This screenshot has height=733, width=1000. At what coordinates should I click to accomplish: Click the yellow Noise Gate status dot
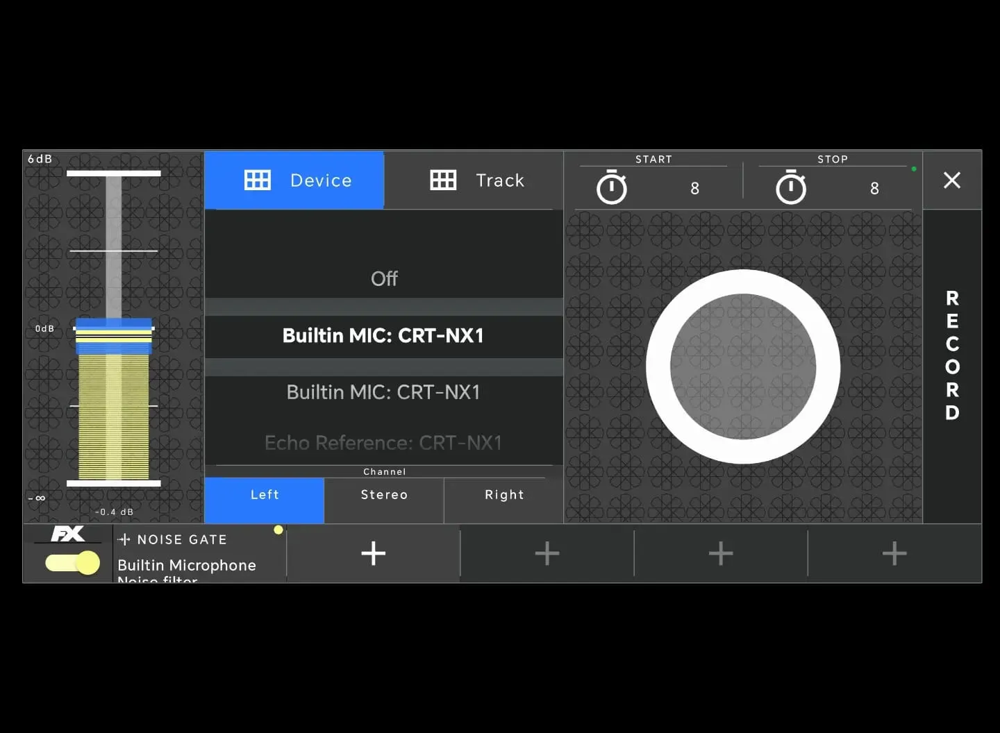278,530
